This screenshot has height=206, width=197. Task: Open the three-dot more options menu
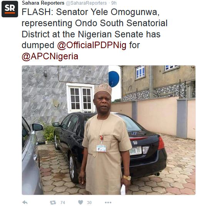pyautogui.click(x=108, y=203)
